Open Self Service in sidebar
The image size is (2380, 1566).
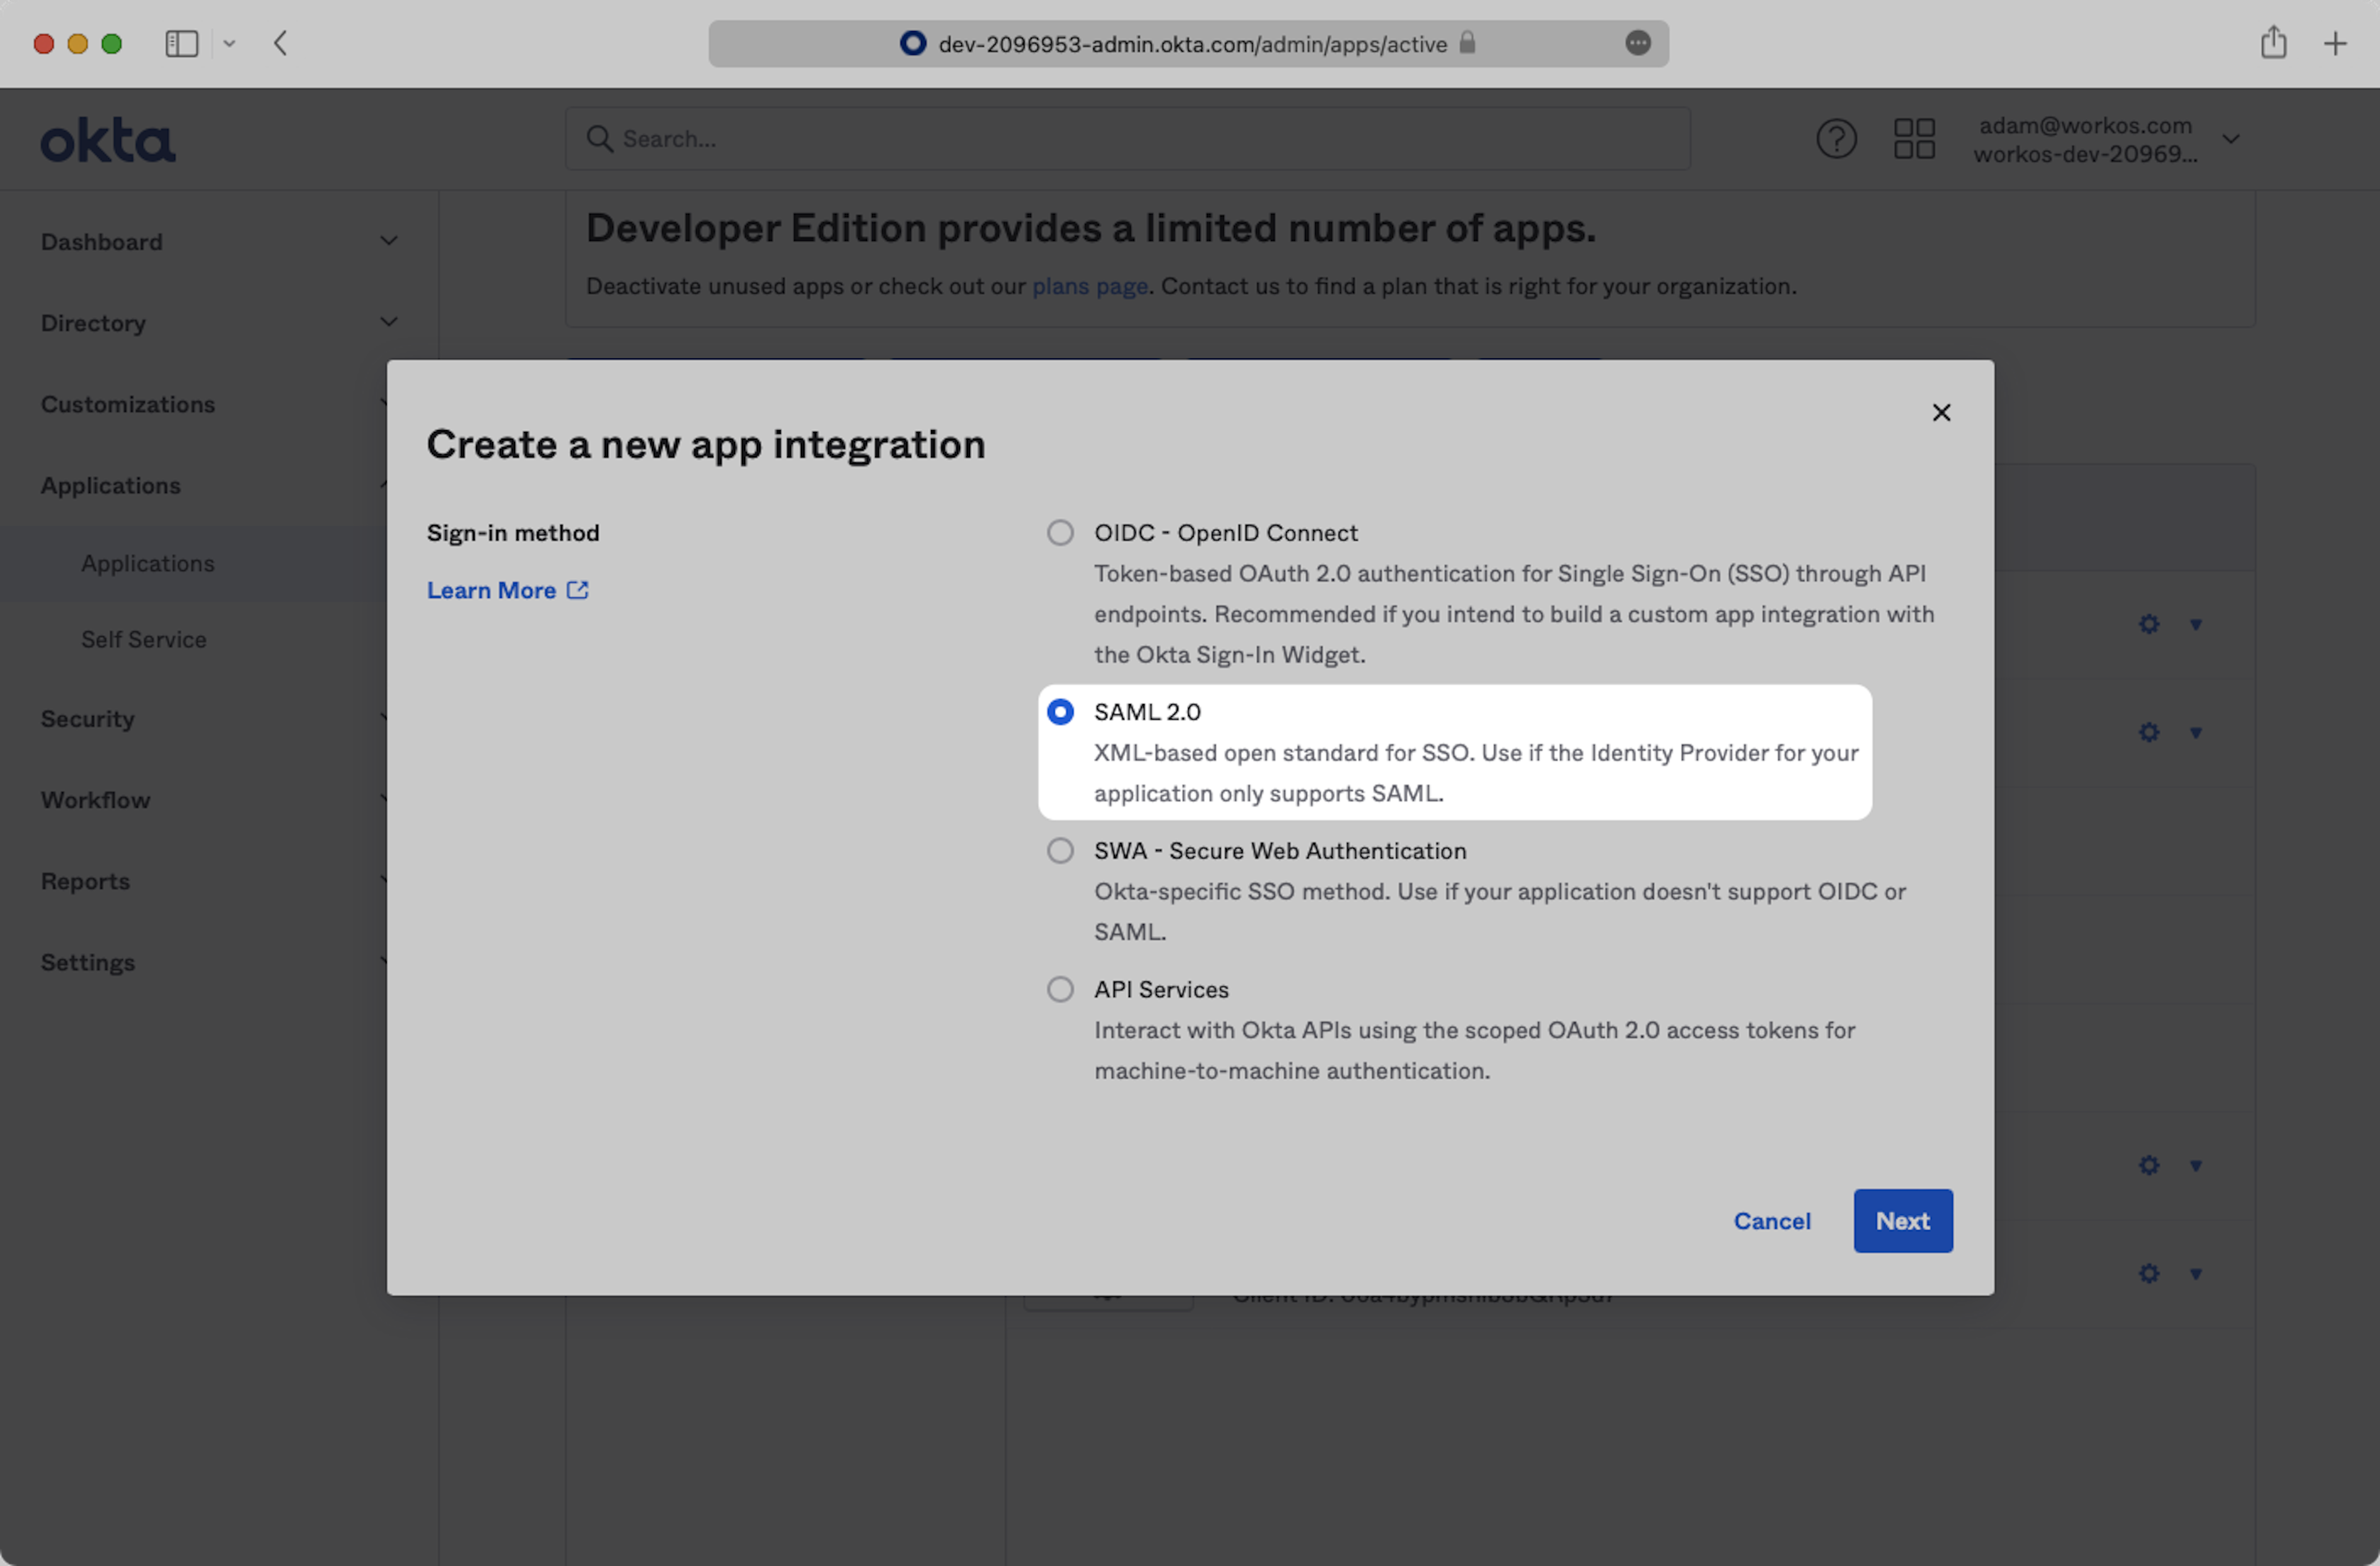point(144,640)
